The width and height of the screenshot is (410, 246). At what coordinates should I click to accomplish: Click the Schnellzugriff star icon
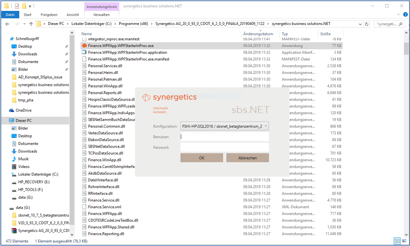pyautogui.click(x=12, y=38)
